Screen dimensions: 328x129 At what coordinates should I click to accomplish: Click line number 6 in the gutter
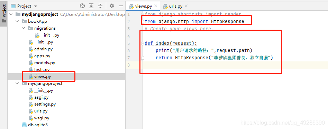click(x=128, y=50)
